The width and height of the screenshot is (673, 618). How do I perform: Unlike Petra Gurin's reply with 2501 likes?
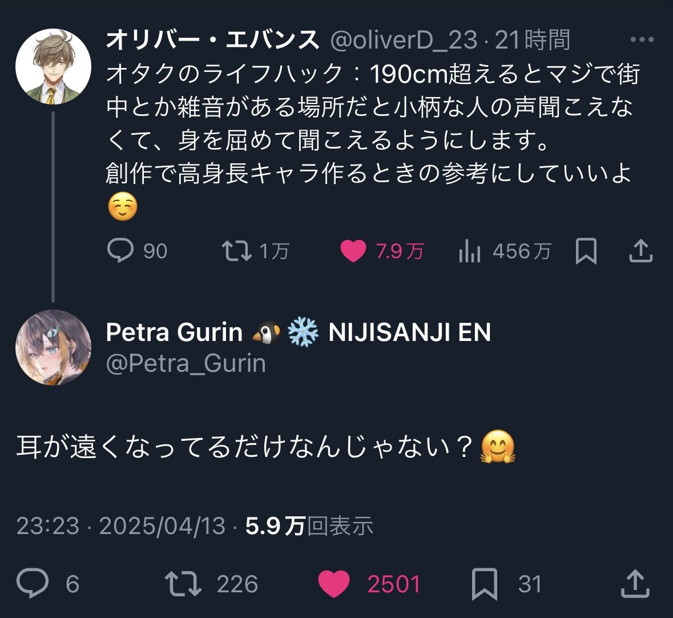[333, 584]
